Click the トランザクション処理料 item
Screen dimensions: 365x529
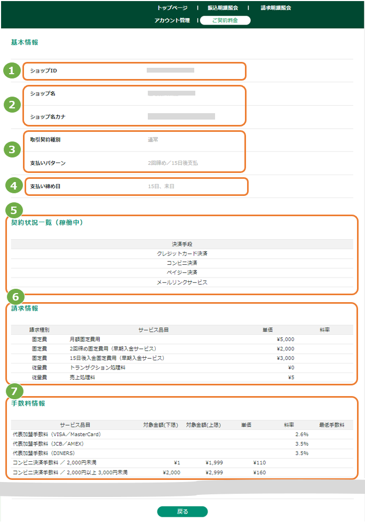coord(98,367)
